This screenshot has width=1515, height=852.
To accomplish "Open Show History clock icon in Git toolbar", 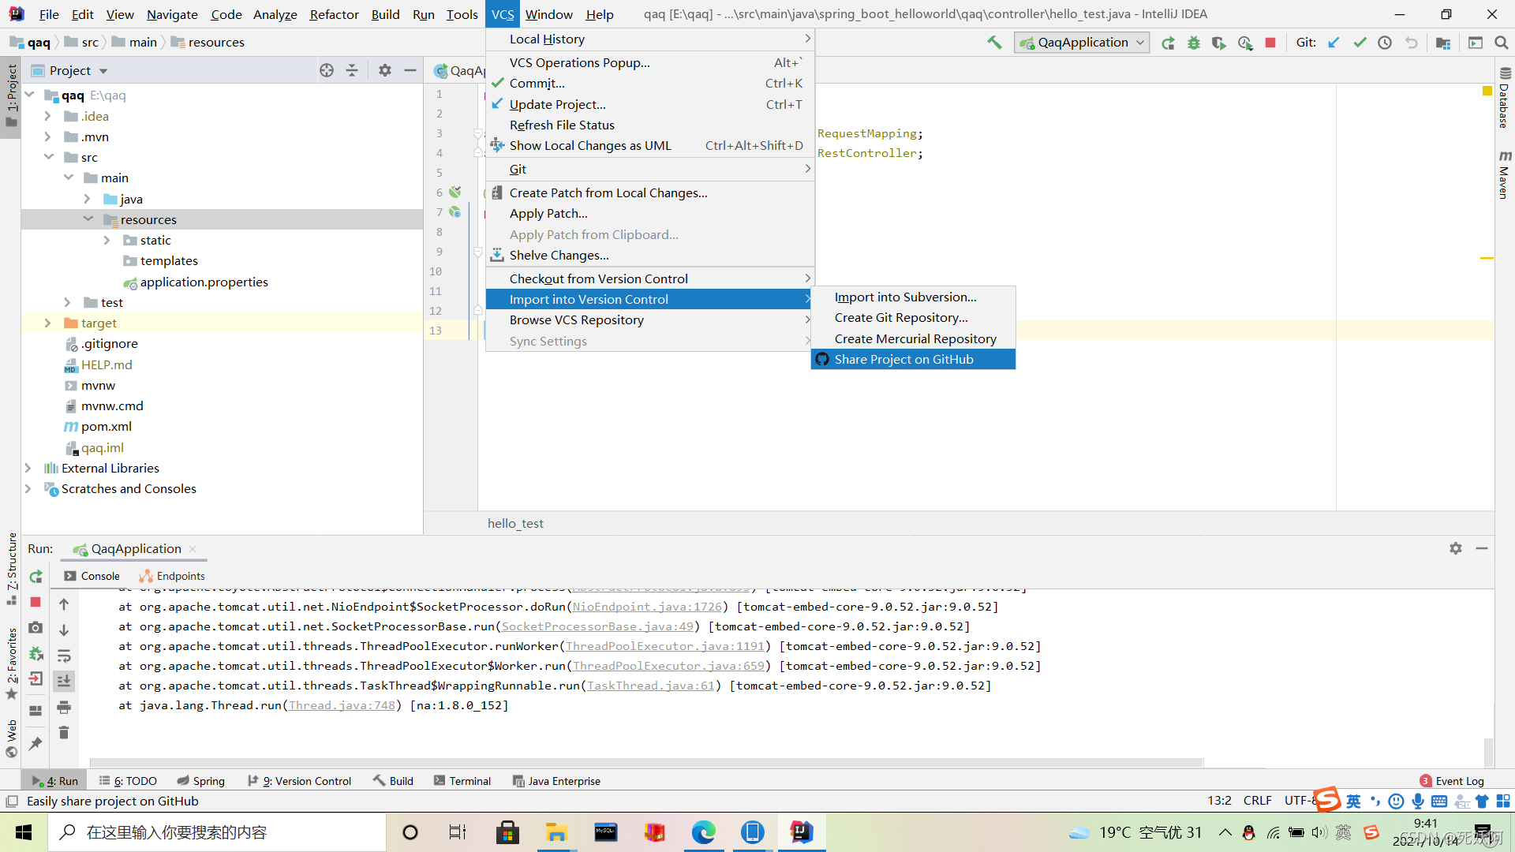I will click(1385, 43).
